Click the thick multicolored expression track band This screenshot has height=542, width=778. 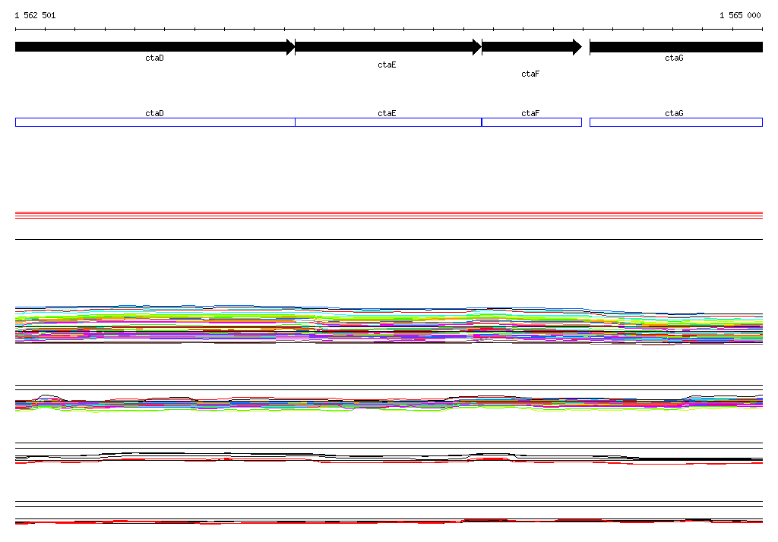387,326
